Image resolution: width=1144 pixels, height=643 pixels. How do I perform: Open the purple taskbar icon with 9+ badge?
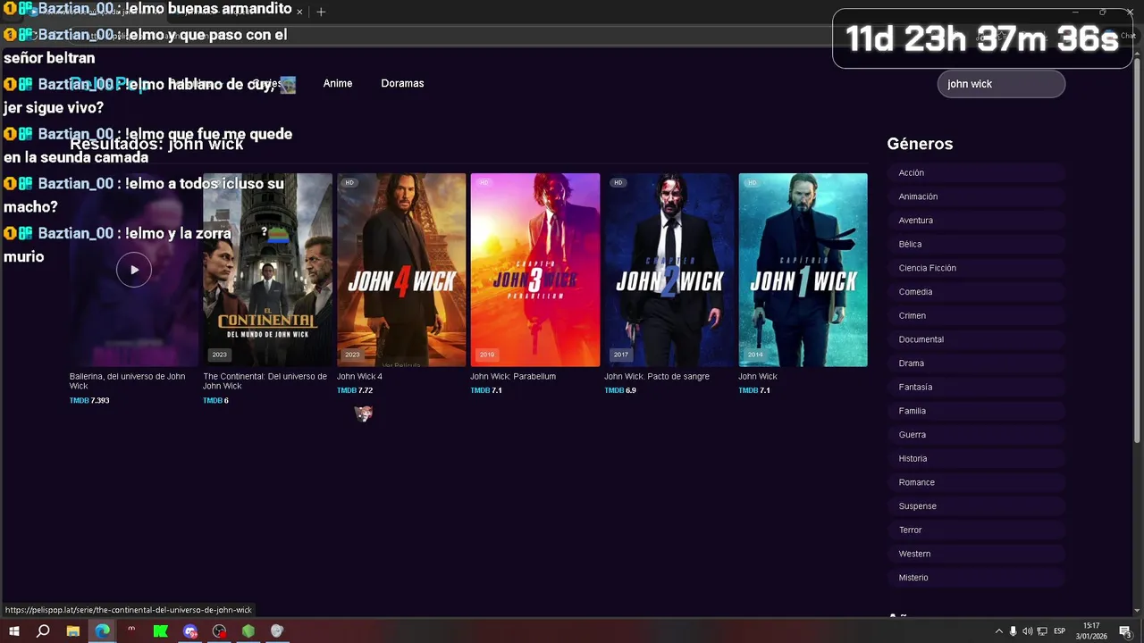[x=189, y=631]
